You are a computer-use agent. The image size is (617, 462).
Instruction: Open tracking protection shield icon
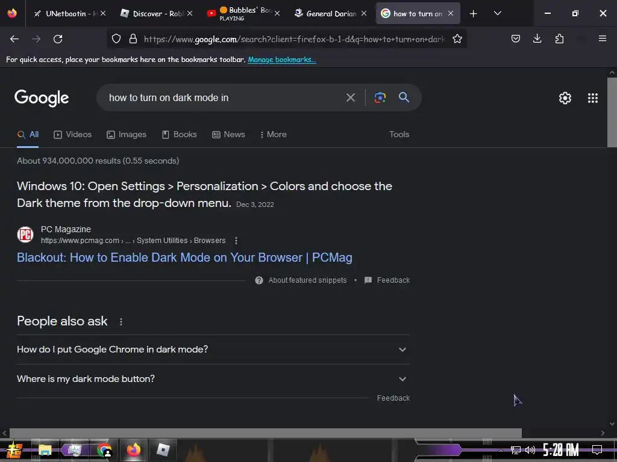tap(116, 39)
